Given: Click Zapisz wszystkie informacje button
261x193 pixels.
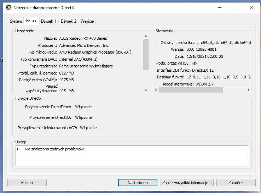Looking at the screenshot, I should click(x=187, y=183).
